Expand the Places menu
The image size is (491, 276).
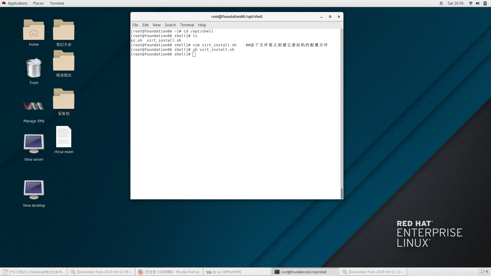click(x=38, y=3)
